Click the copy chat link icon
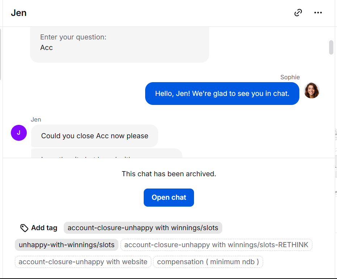 pos(298,13)
